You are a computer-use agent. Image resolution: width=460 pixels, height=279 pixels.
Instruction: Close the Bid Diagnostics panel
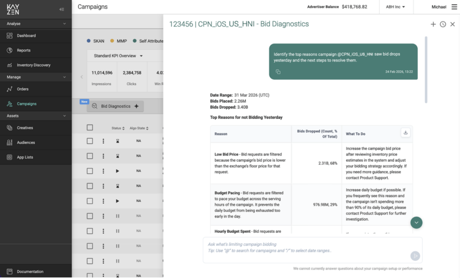[453, 24]
